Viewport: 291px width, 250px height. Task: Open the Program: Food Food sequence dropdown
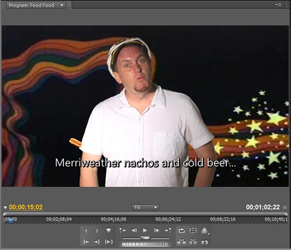(62, 5)
